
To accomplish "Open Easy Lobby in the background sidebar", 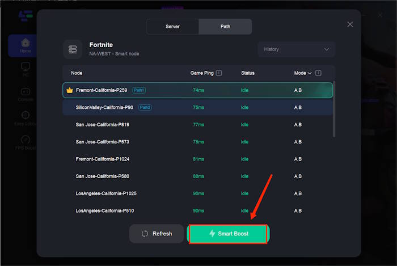I will pyautogui.click(x=26, y=118).
